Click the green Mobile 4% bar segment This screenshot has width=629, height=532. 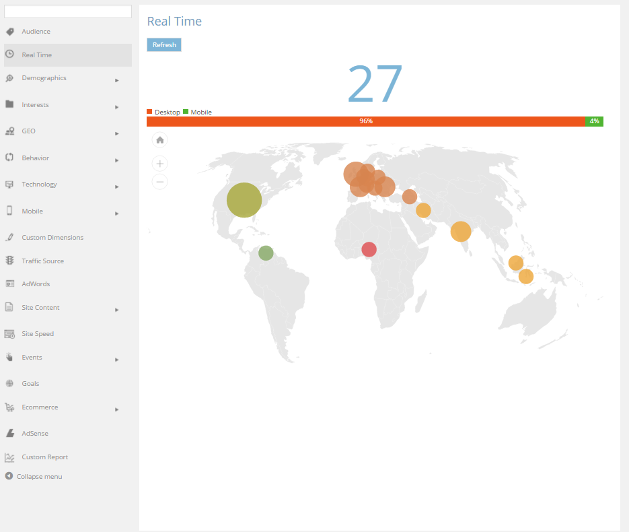594,121
